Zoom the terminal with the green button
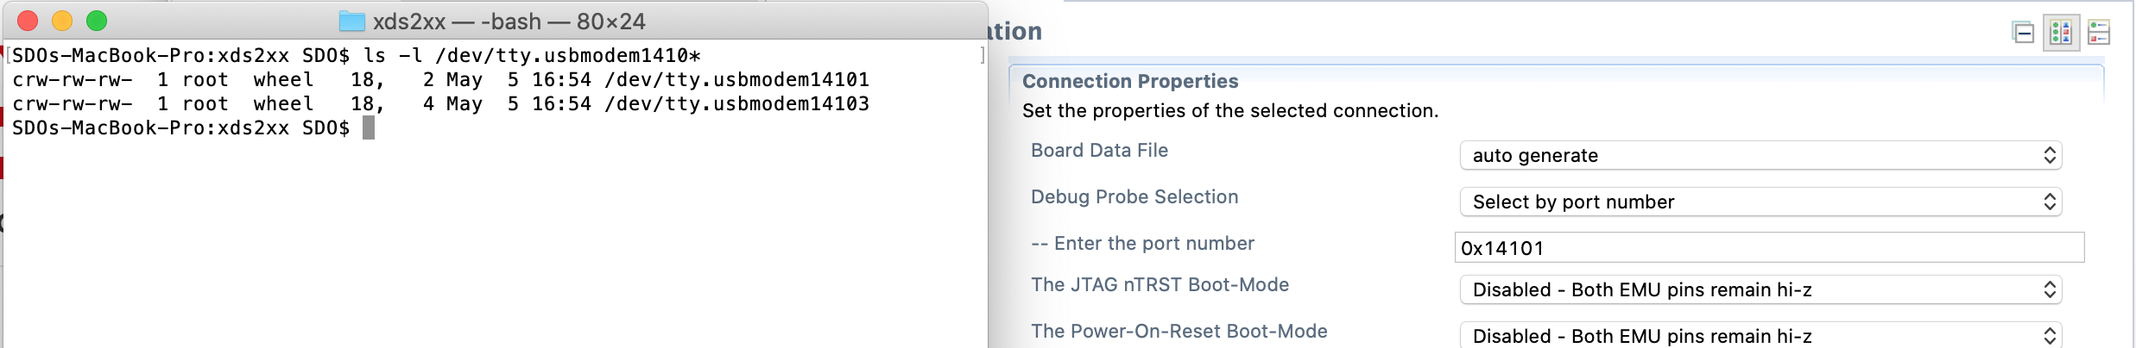Screen dimensions: 2136x348 pos(97,21)
